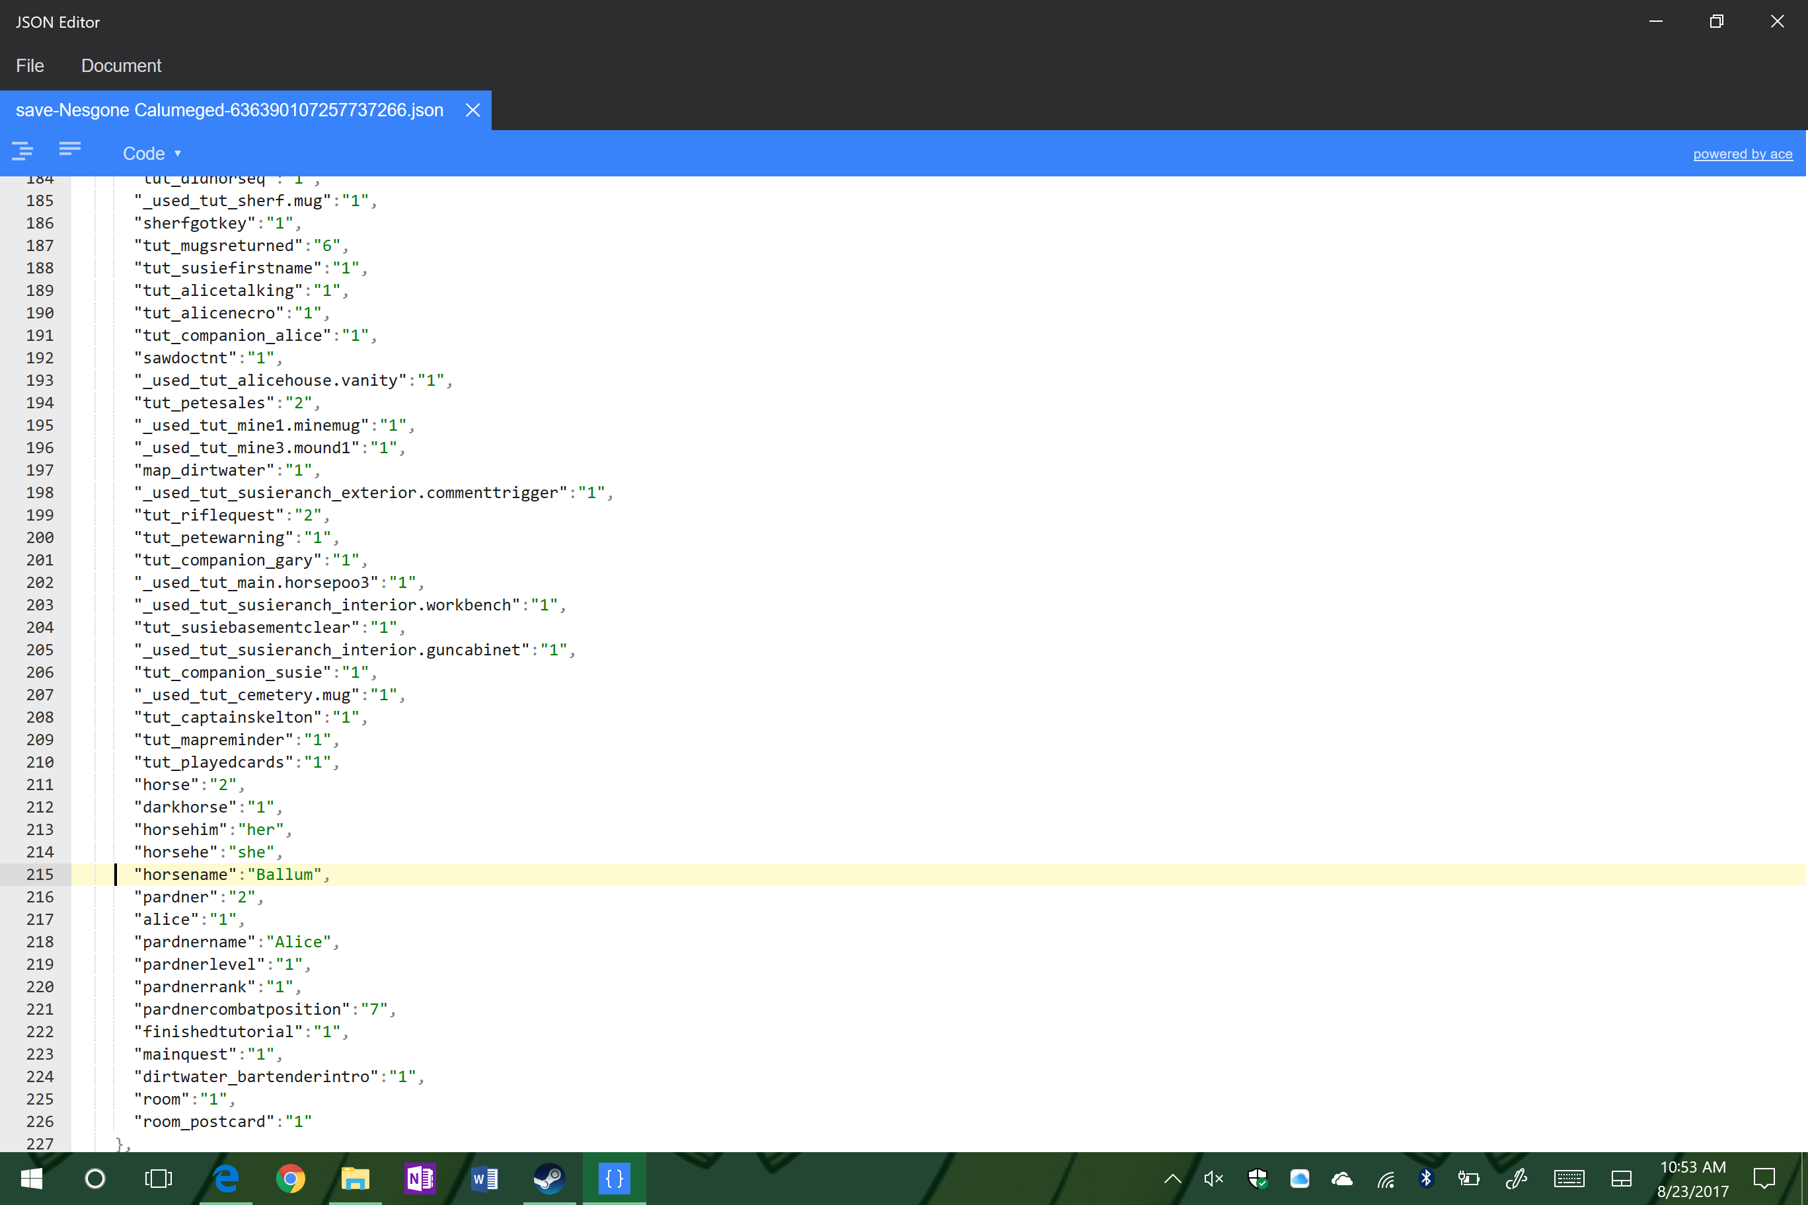Open the Document menu

[x=121, y=66]
